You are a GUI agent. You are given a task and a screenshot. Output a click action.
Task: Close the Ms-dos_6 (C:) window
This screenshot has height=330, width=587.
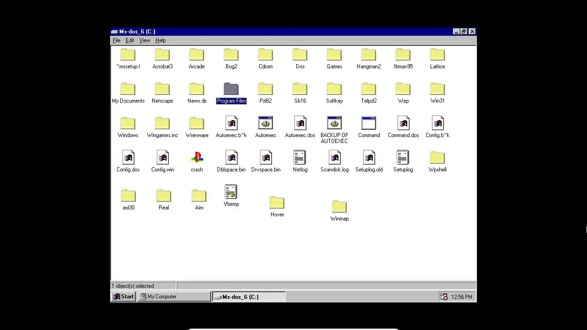pos(472,32)
